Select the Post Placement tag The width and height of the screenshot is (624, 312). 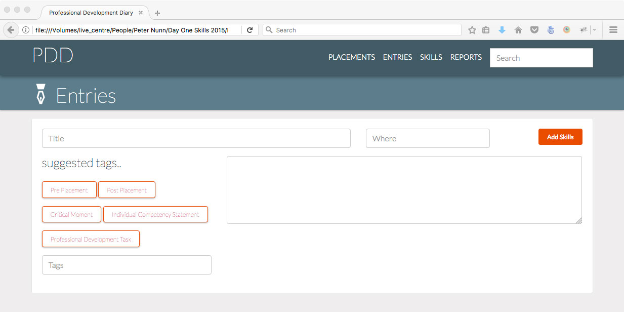pos(127,190)
